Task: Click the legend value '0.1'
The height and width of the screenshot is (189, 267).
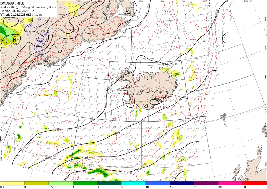Action: point(2,187)
